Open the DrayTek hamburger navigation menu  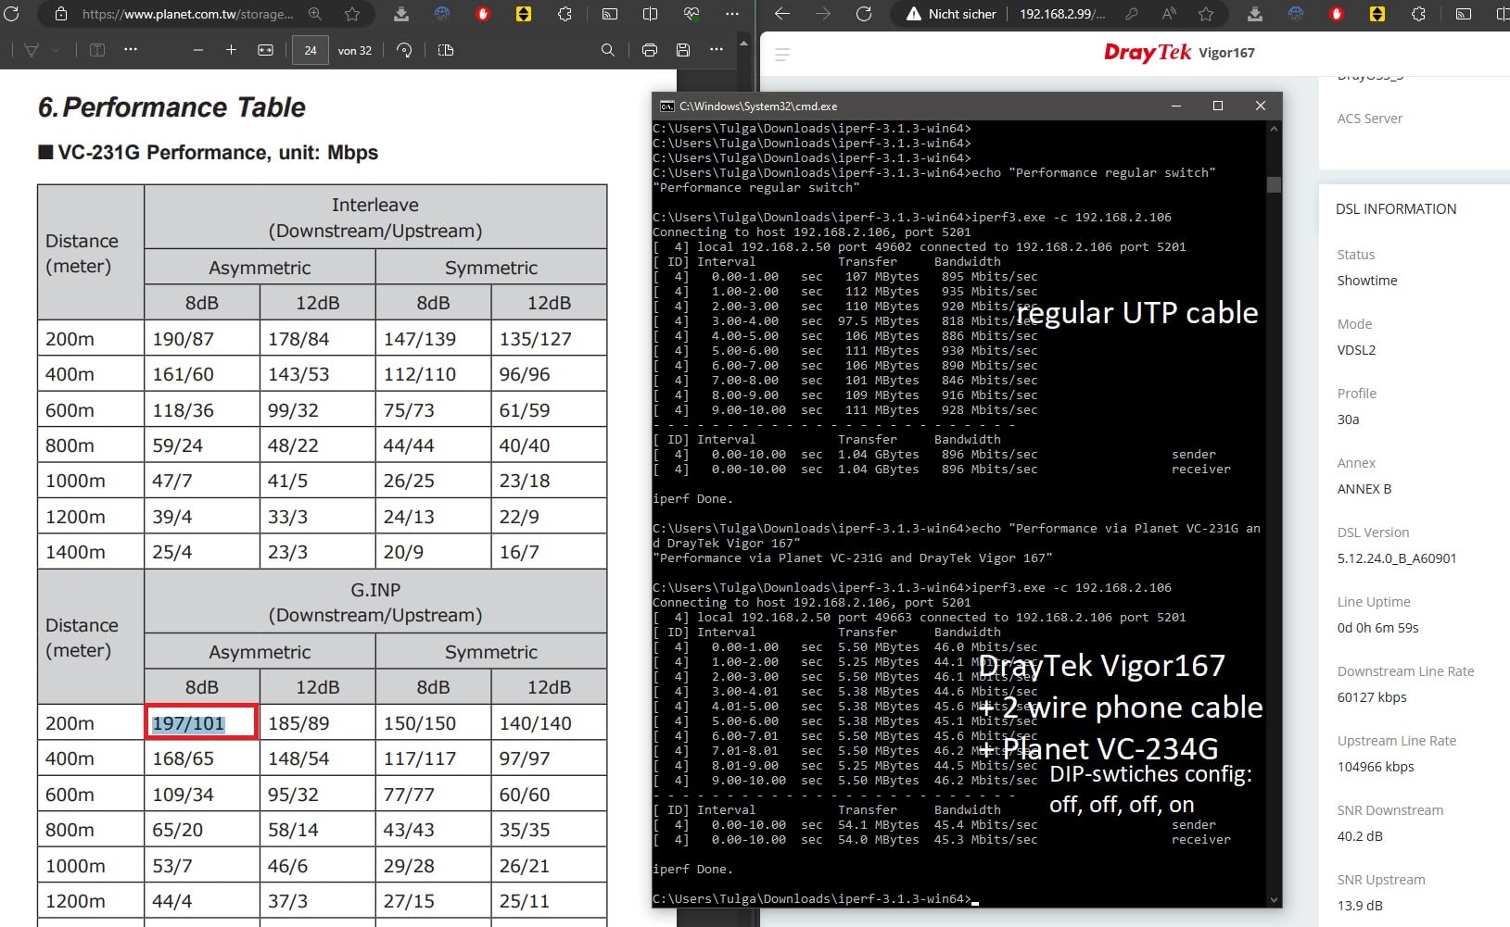pos(782,55)
